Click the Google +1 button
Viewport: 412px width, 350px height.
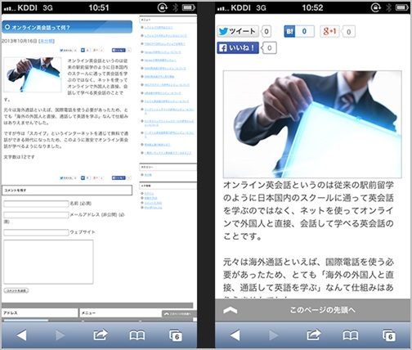click(x=329, y=31)
